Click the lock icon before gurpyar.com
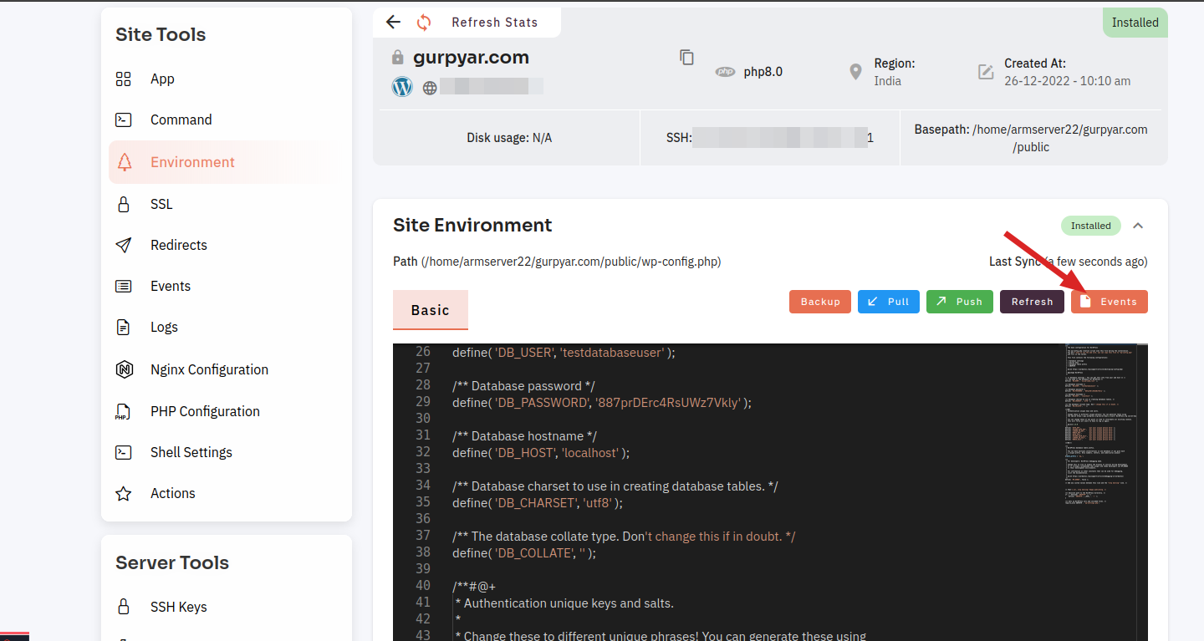The image size is (1204, 641). tap(398, 58)
